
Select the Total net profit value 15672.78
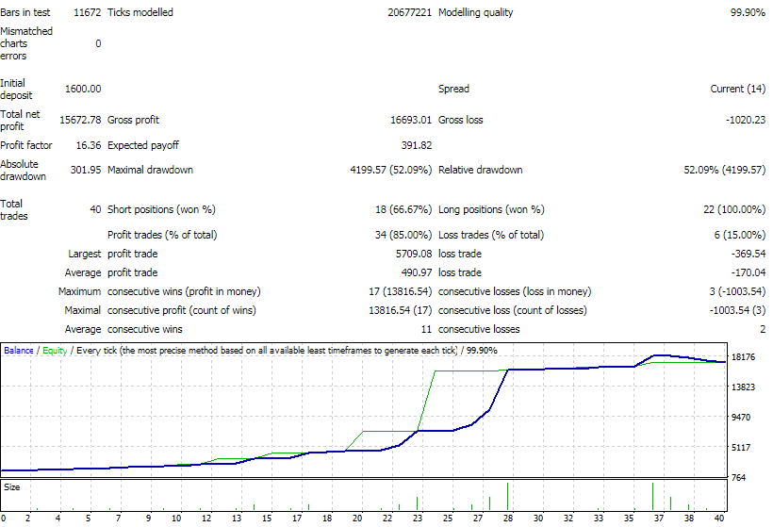coord(80,120)
